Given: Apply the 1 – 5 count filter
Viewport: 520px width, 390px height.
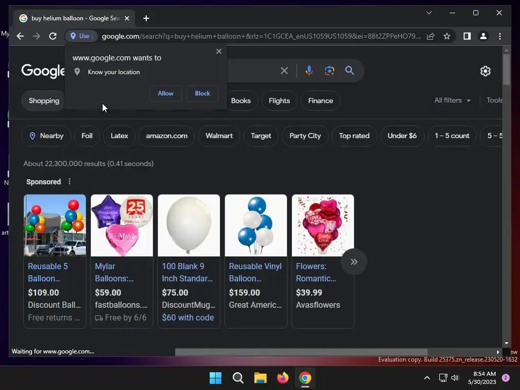Looking at the screenshot, I should (452, 136).
